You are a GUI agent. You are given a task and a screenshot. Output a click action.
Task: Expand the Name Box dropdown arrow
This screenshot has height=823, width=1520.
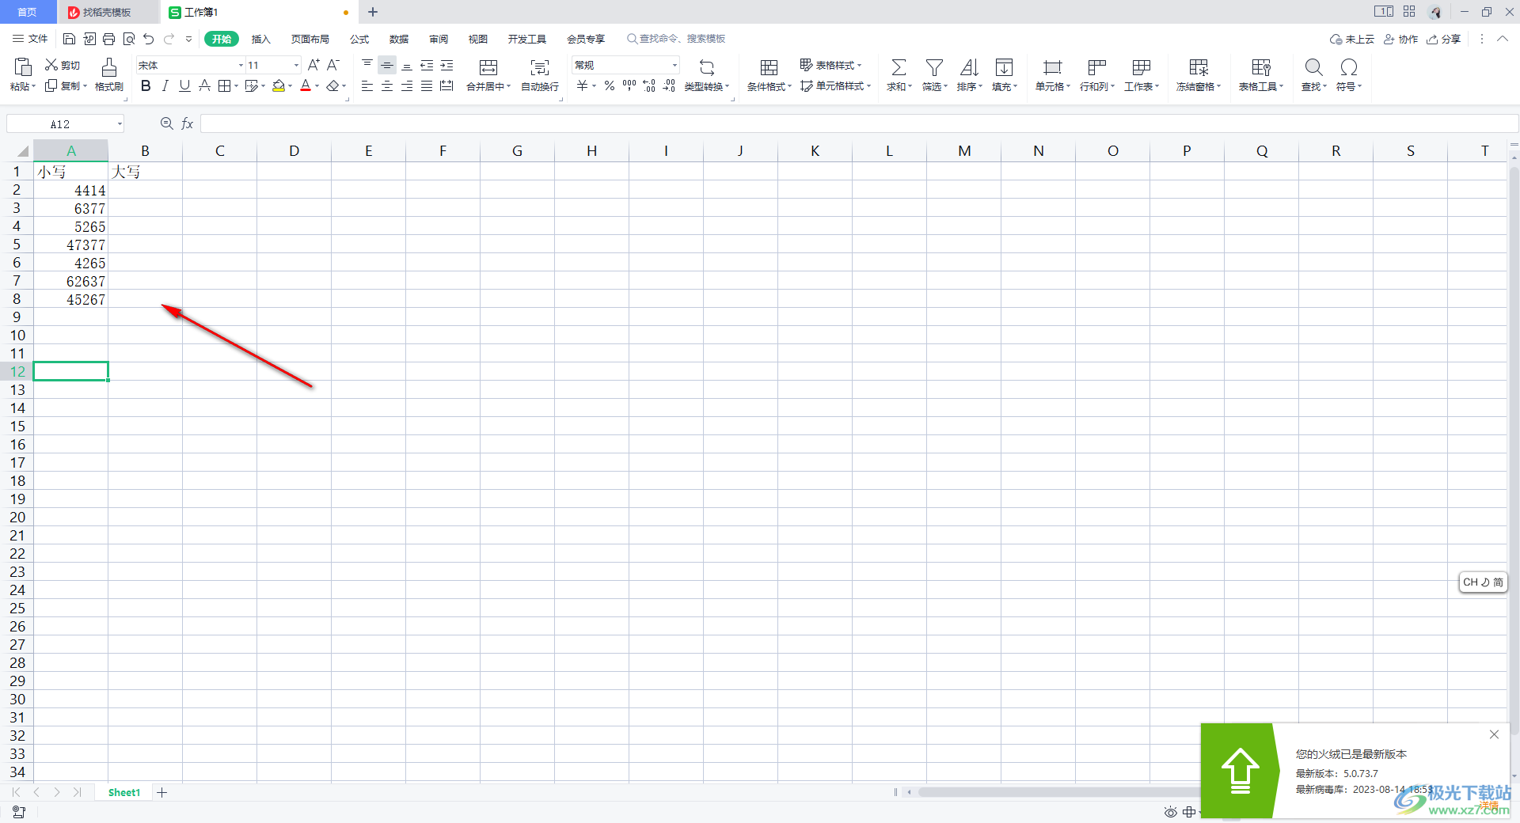(120, 123)
